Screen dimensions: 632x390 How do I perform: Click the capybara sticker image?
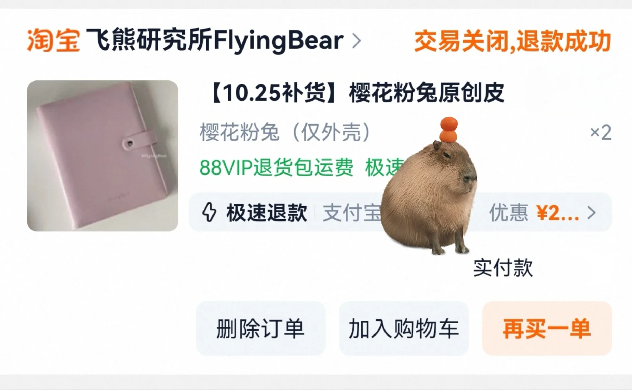pyautogui.click(x=430, y=186)
